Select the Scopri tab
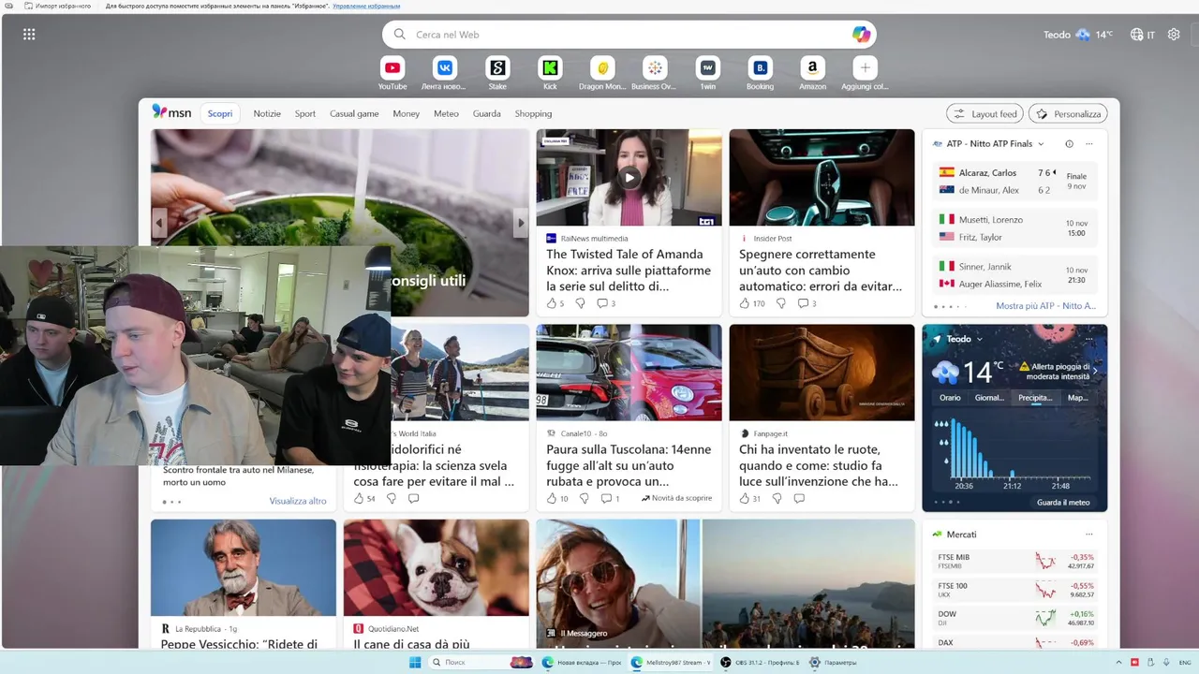This screenshot has height=674, width=1199. click(x=220, y=113)
